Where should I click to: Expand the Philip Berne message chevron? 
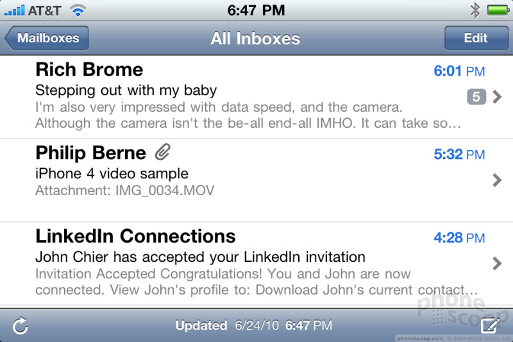tap(497, 180)
